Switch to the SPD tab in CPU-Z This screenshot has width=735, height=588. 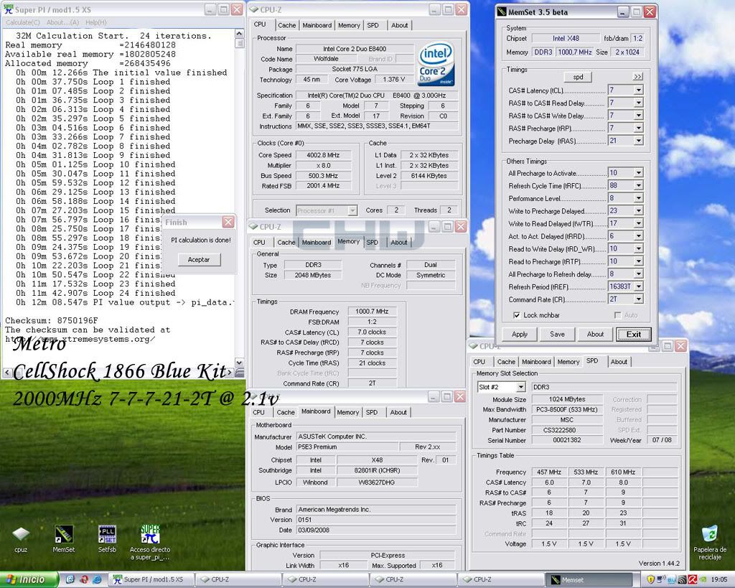(373, 25)
